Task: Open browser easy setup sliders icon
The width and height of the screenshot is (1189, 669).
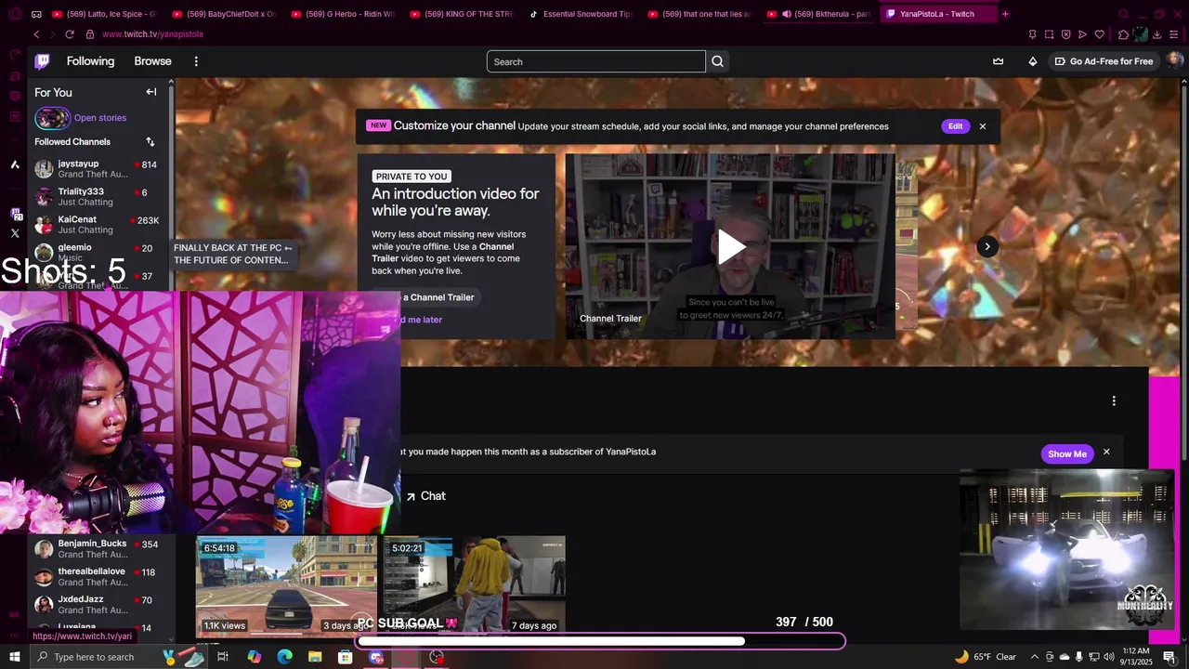Action: pyautogui.click(x=1175, y=34)
